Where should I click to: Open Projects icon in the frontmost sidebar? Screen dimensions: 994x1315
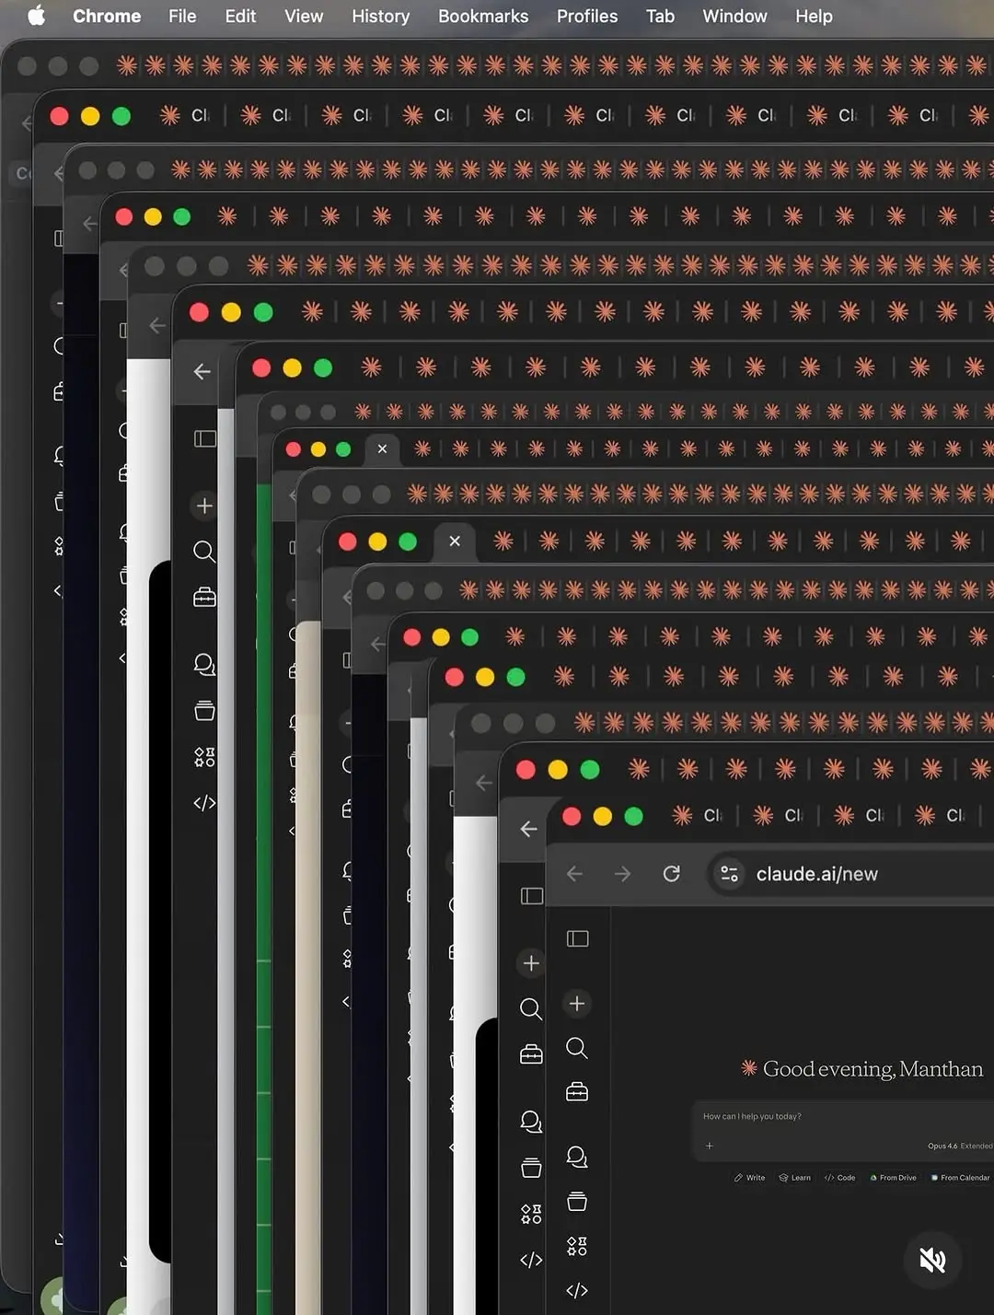tap(577, 1201)
